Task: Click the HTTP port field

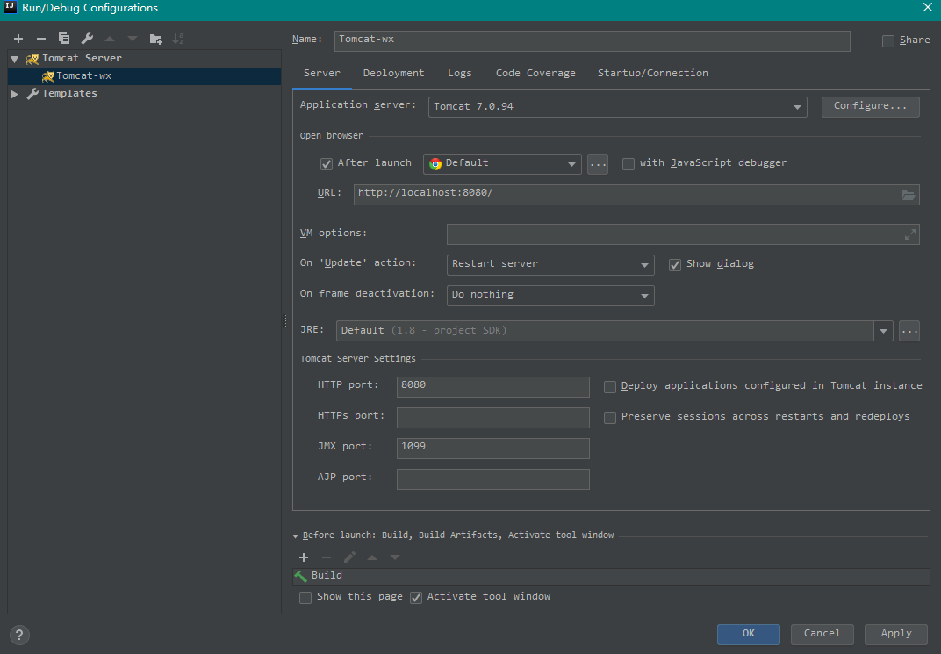Action: point(492,387)
